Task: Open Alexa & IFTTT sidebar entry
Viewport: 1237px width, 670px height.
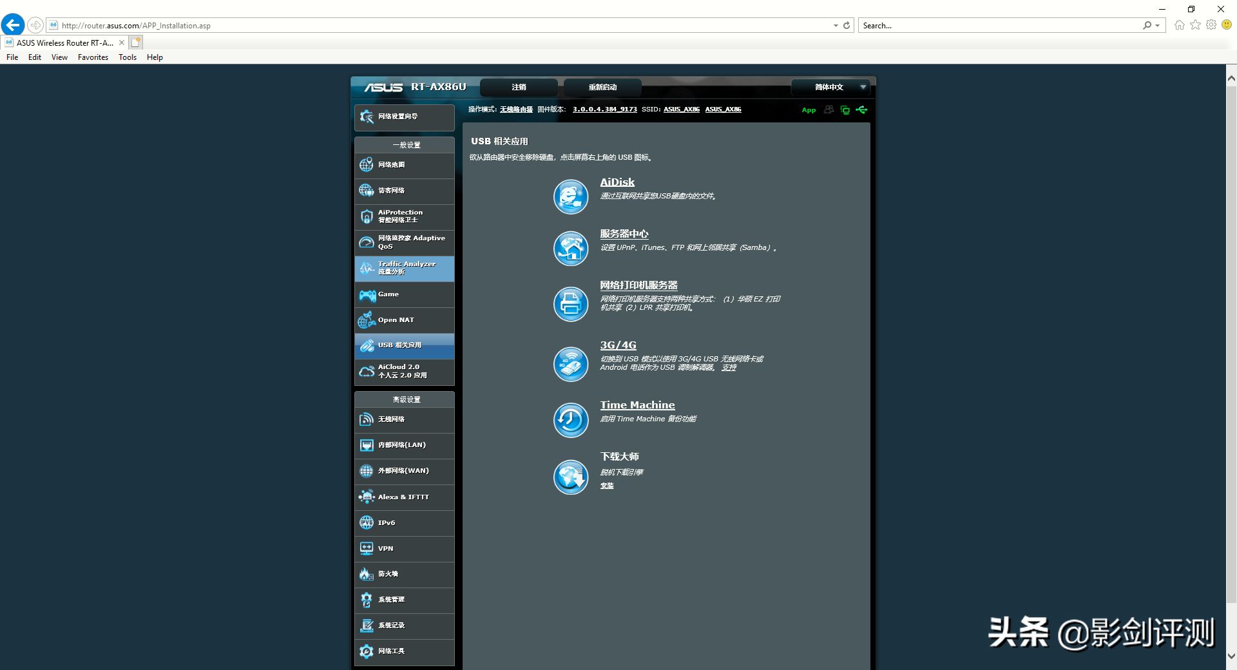Action: (405, 497)
